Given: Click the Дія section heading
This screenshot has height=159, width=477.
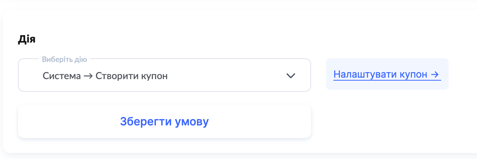Looking at the screenshot, I should (x=27, y=40).
